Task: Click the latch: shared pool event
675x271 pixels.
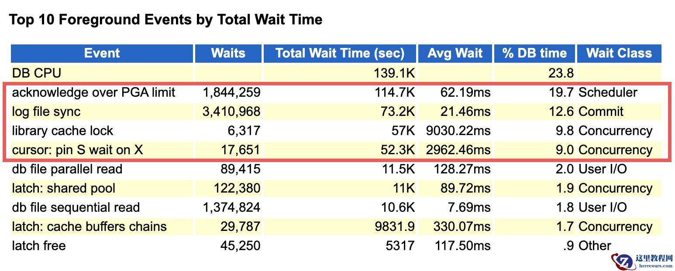Action: click(64, 188)
